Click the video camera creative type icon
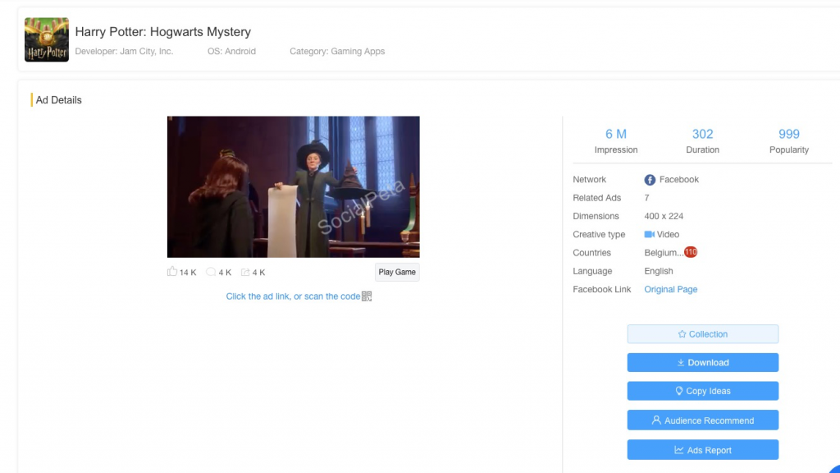Screen dimensions: 840x473 [650, 234]
